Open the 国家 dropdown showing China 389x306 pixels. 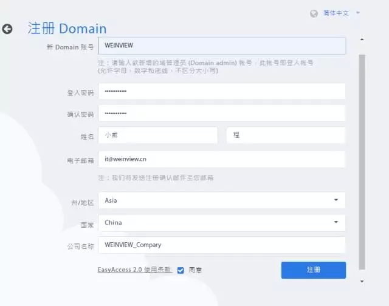click(x=222, y=223)
